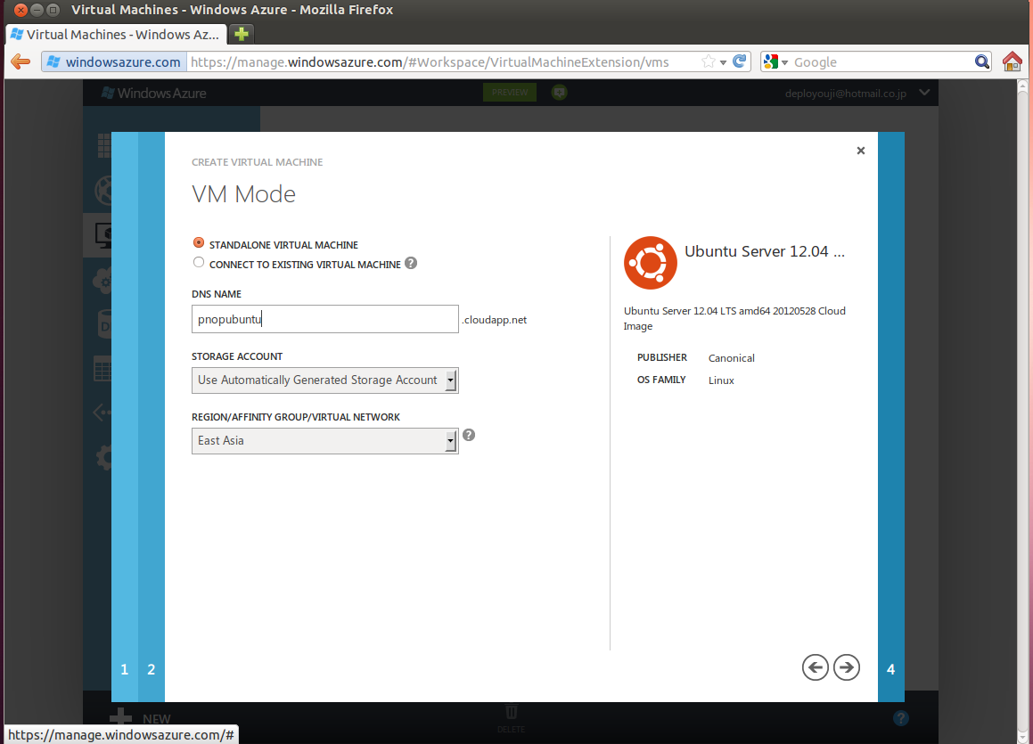Close the Create Virtual Machine dialog
The width and height of the screenshot is (1033, 744).
point(860,151)
